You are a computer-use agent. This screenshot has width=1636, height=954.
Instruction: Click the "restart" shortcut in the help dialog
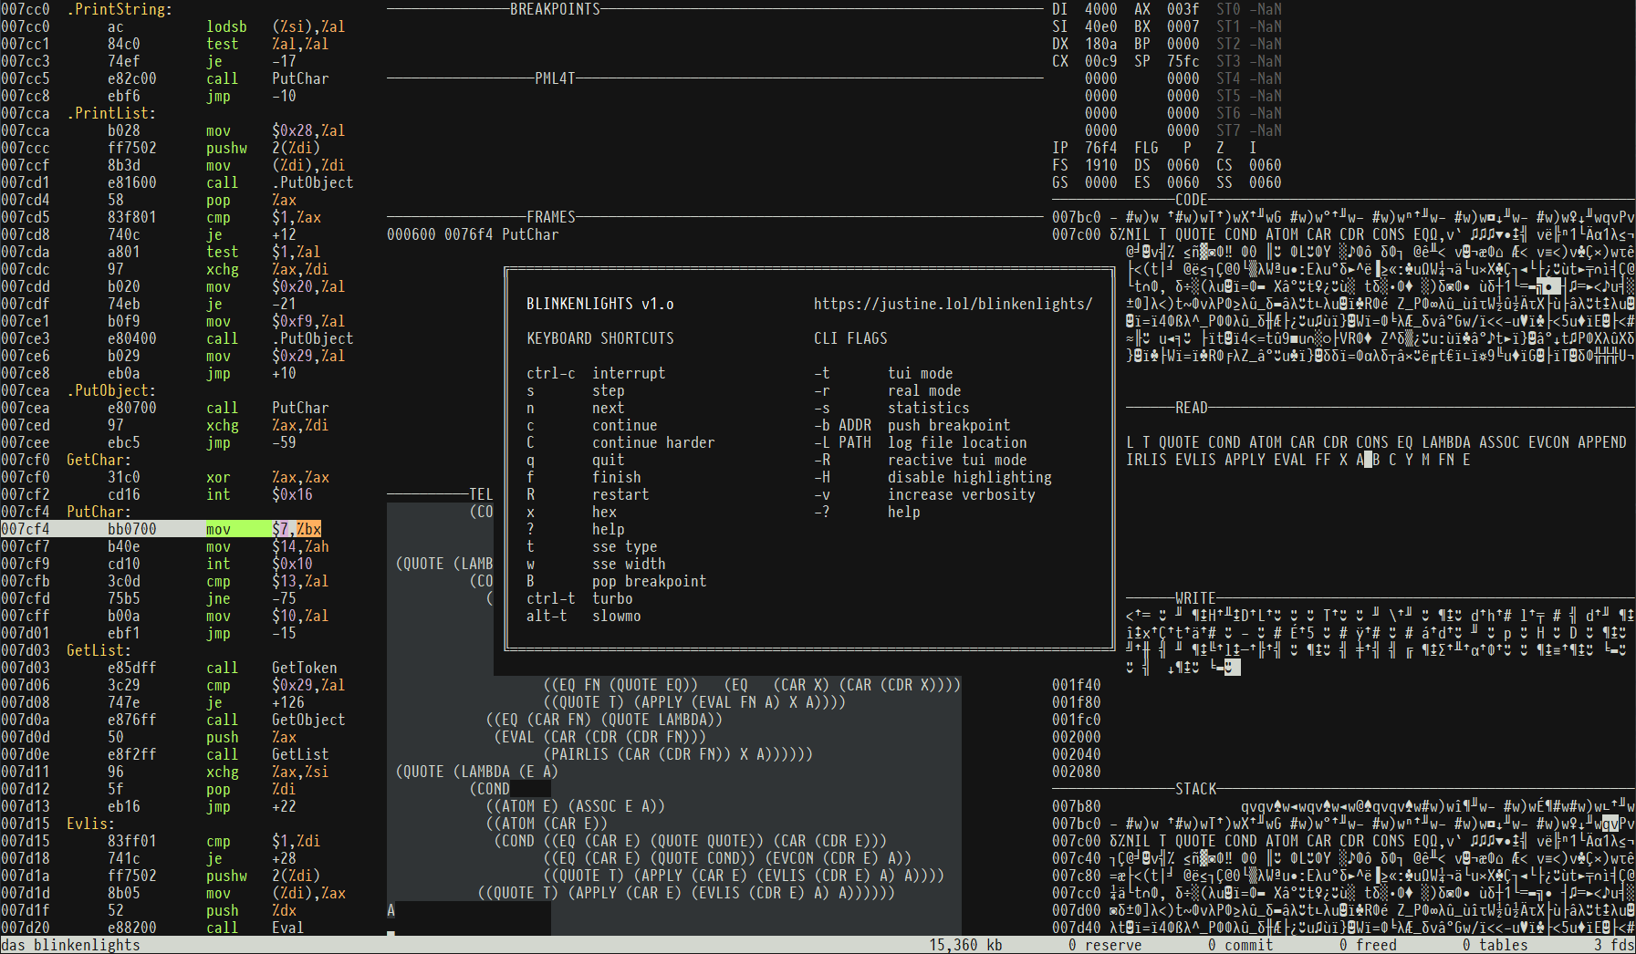pos(620,494)
